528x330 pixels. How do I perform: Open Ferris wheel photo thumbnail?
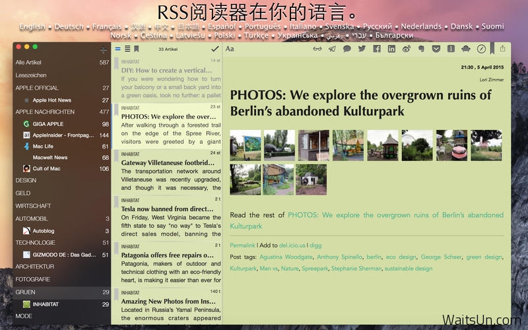coord(417,145)
